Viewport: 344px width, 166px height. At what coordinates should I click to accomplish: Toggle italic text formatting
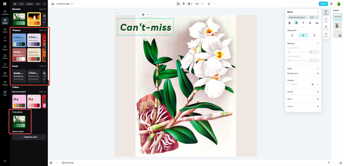(303, 23)
